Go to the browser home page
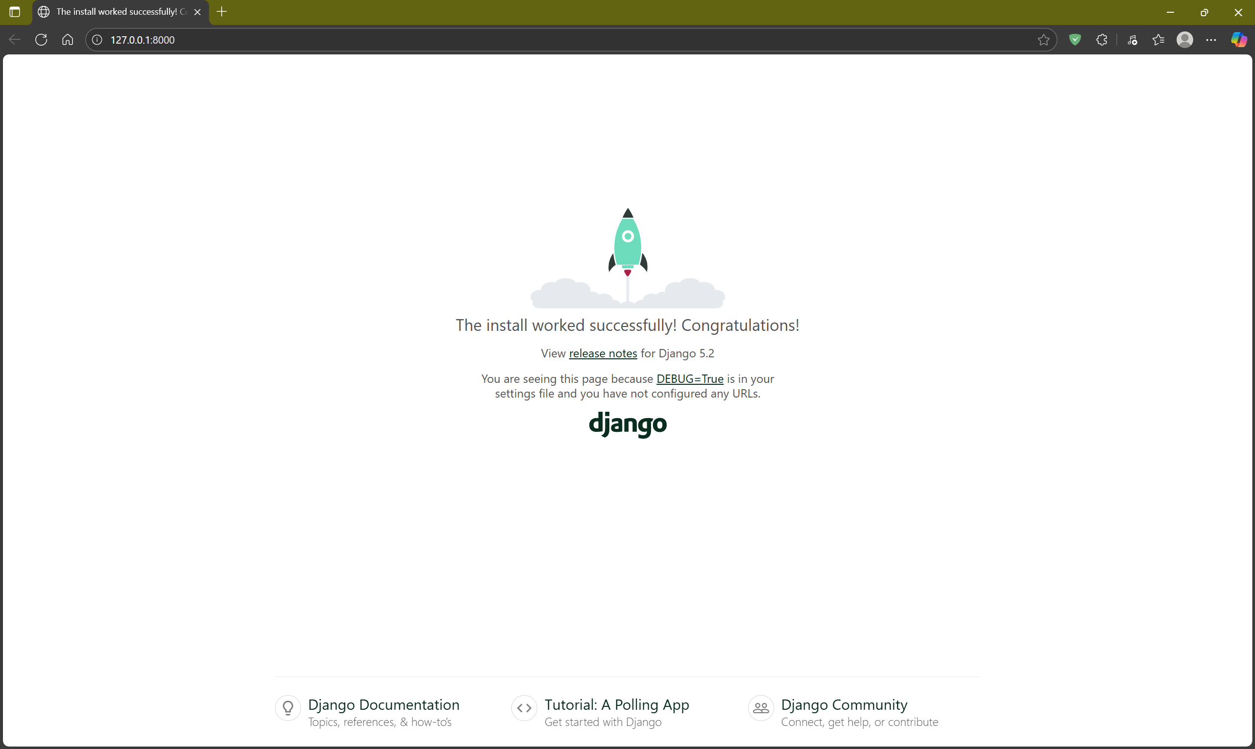 [68, 40]
